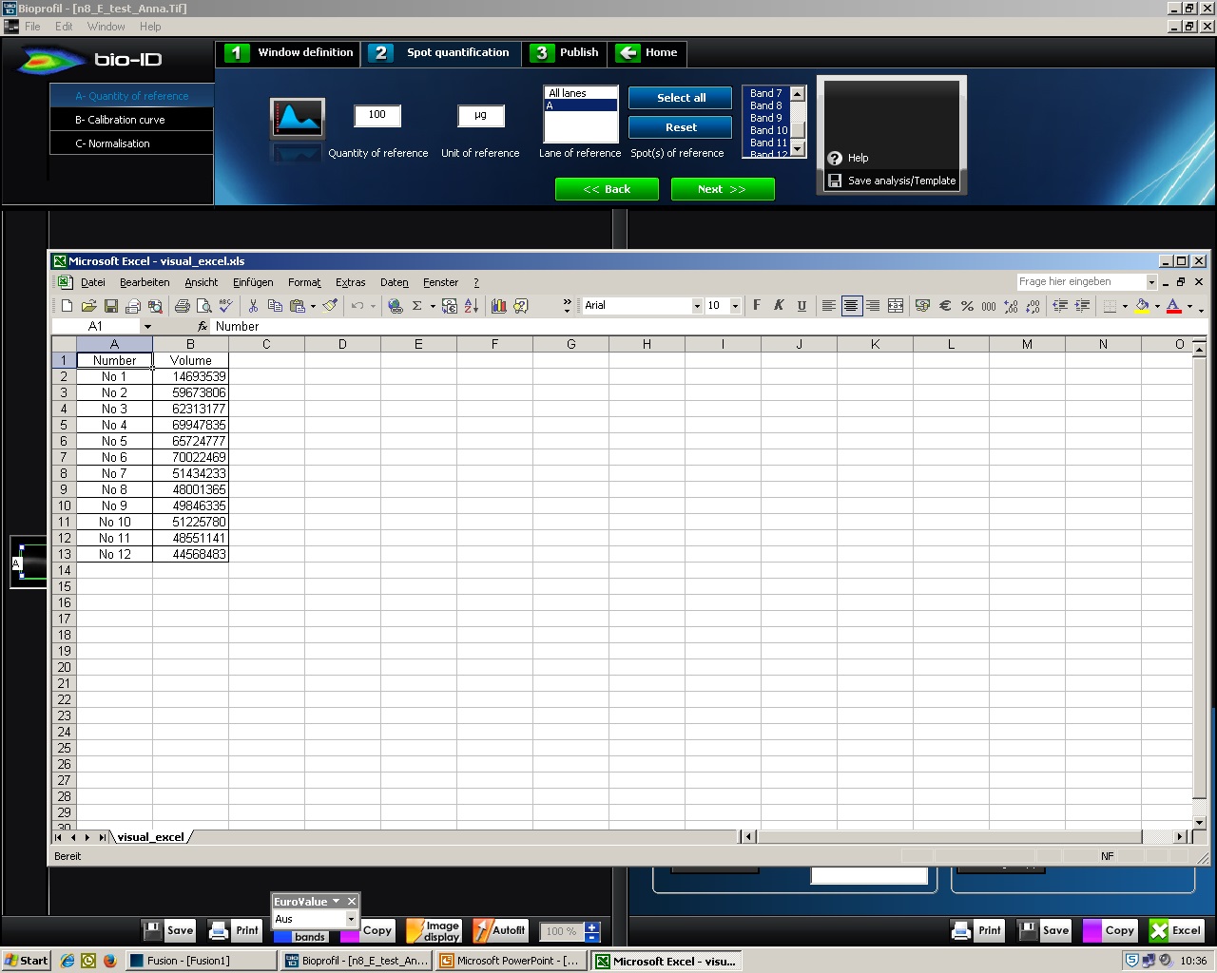Click the Open folder icon in Excel toolbar

click(x=88, y=306)
